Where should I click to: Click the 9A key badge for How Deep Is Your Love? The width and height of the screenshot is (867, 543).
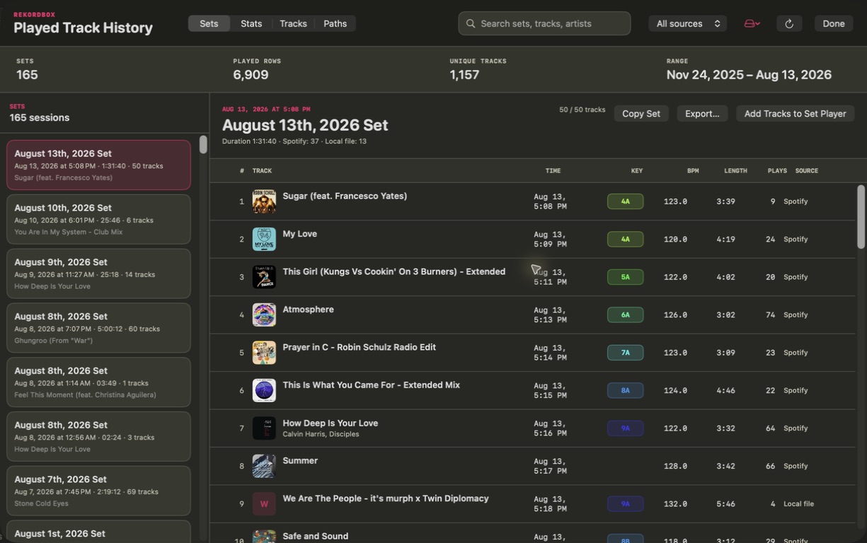[625, 428]
